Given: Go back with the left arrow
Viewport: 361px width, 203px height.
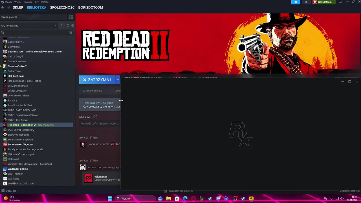Looking at the screenshot, I should point(3,7).
